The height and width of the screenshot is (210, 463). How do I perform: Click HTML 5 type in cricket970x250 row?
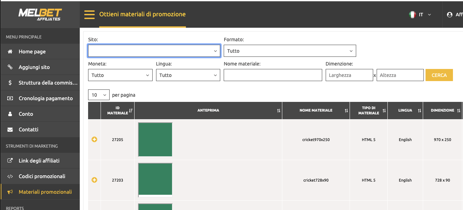click(x=369, y=140)
